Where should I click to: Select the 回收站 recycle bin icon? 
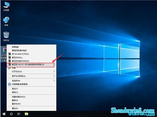(x=6, y=36)
